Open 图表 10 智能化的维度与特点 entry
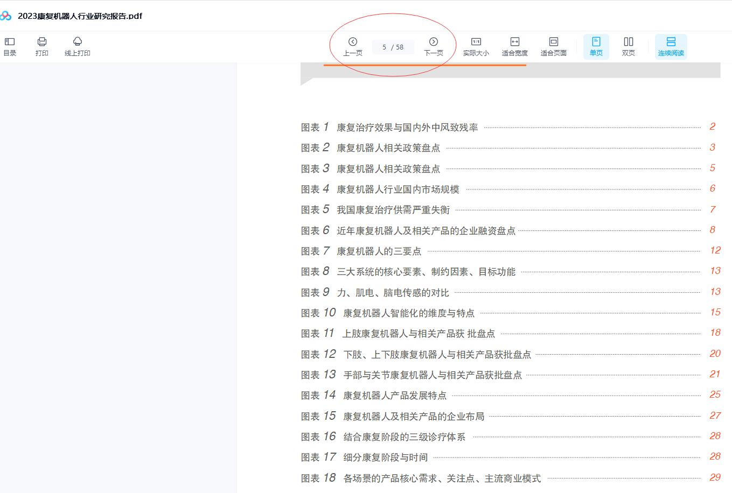 pyautogui.click(x=408, y=313)
